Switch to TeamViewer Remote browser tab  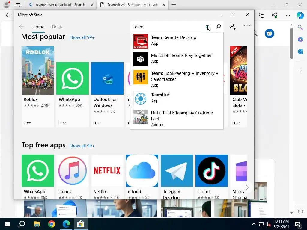pos(133,5)
